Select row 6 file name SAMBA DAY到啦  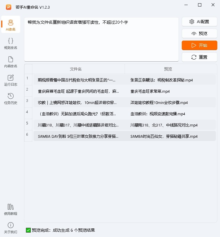[78, 136]
